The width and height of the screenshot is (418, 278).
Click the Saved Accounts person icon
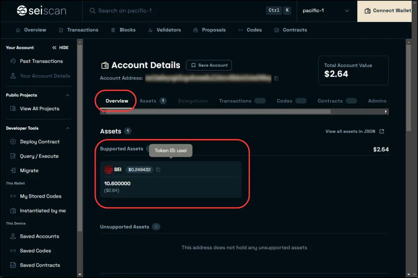click(x=13, y=236)
